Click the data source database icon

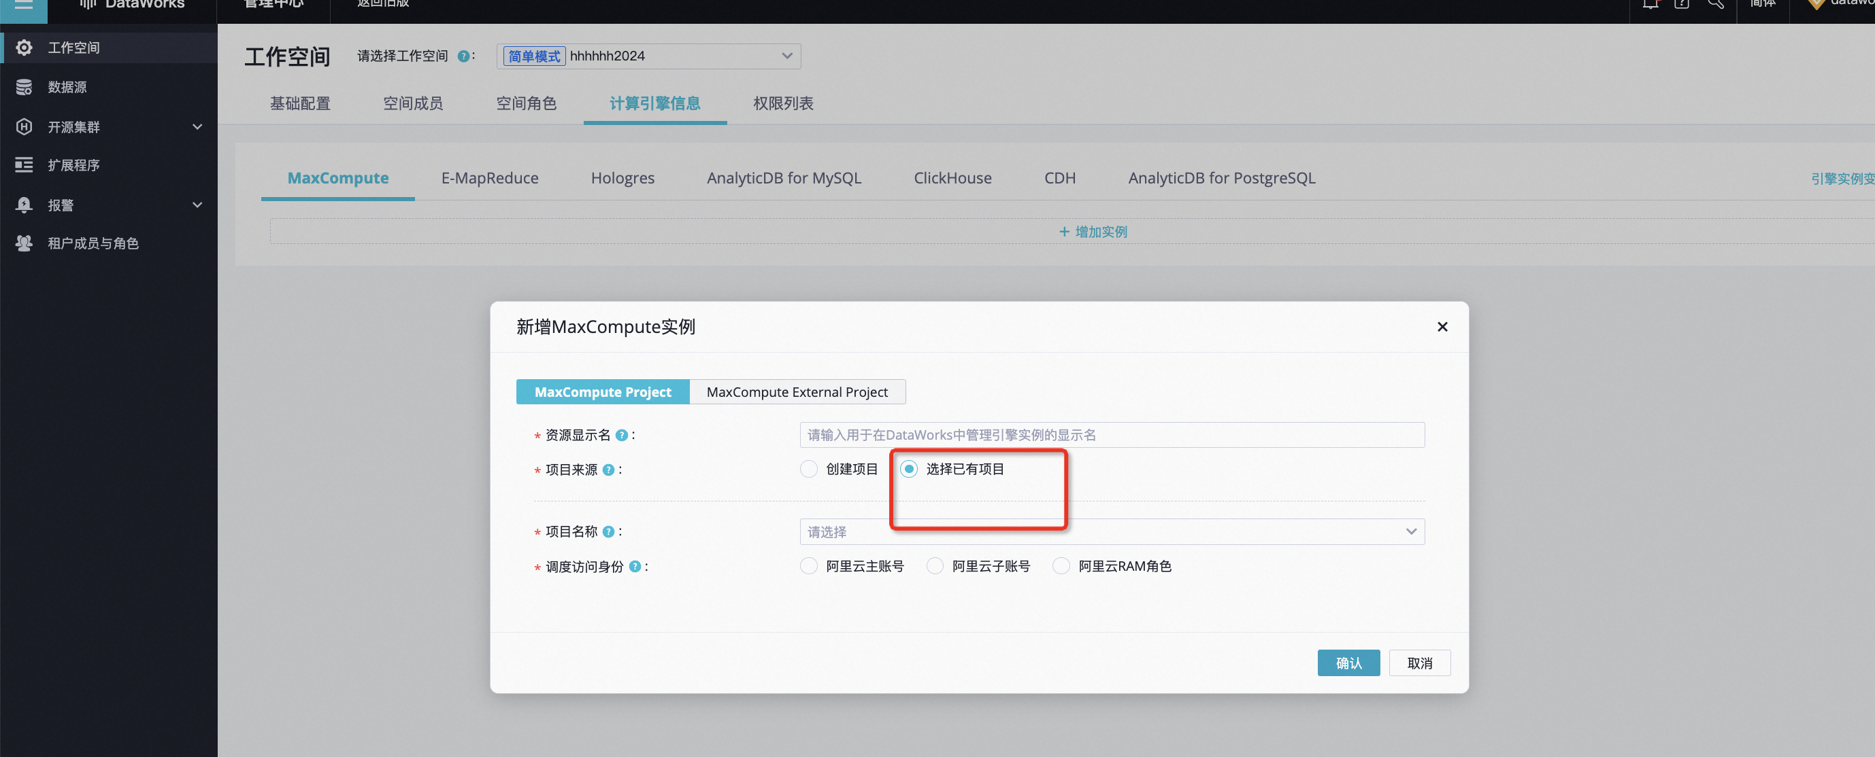pos(24,87)
